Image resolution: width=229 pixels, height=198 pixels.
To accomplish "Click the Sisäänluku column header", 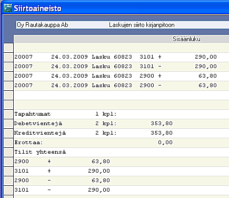I will pyautogui.click(x=186, y=39).
